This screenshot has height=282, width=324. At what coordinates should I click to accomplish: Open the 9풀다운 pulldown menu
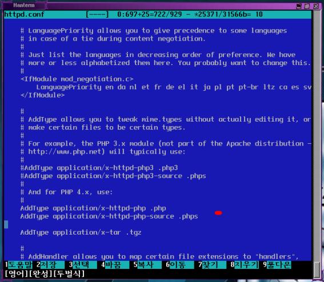click(277, 265)
